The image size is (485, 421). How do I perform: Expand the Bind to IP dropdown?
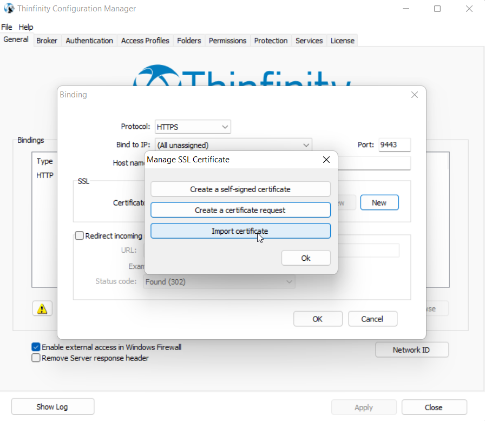[233, 145]
